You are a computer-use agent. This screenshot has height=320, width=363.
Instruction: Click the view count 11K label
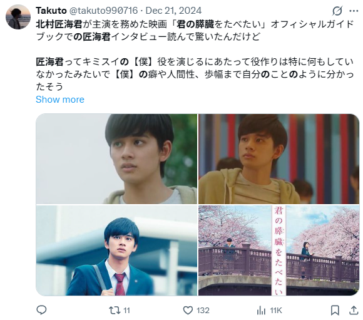point(276,310)
